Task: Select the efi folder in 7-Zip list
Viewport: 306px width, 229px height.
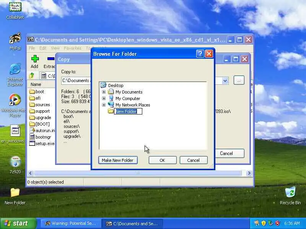Action: (35, 98)
